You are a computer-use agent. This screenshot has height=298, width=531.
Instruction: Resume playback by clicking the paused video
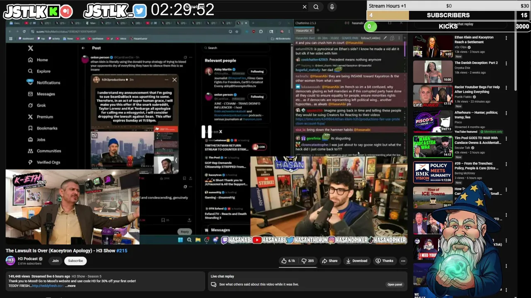coord(207,132)
